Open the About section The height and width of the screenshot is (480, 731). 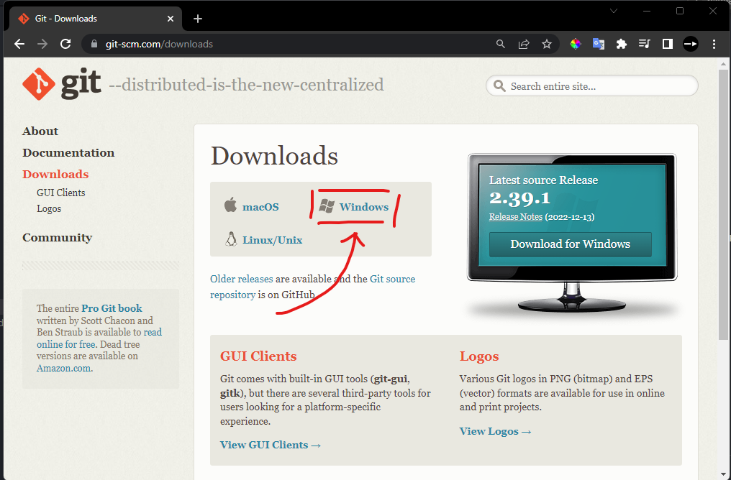(40, 131)
